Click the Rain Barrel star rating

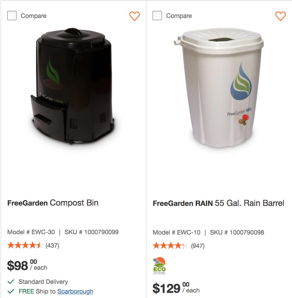(171, 246)
